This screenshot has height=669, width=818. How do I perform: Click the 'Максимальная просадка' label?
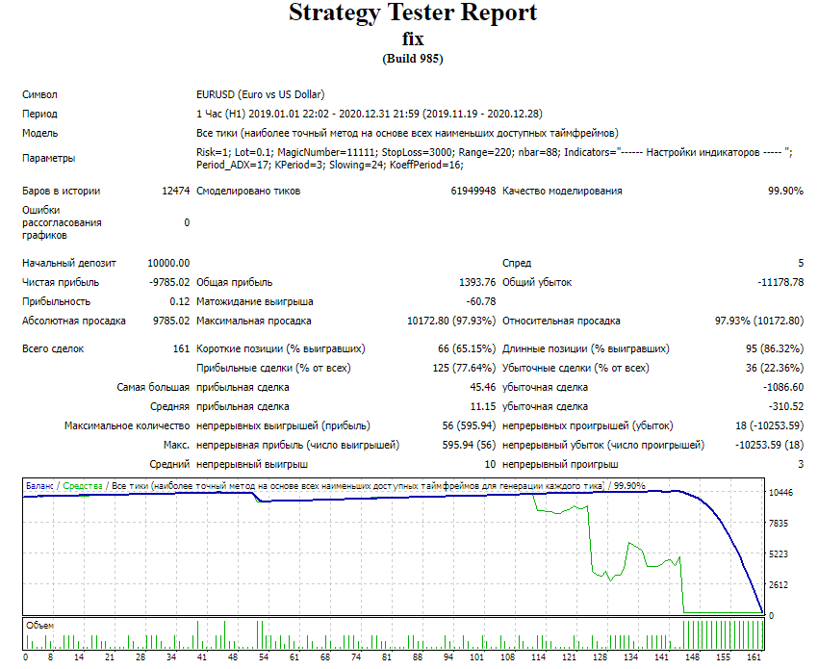253,321
